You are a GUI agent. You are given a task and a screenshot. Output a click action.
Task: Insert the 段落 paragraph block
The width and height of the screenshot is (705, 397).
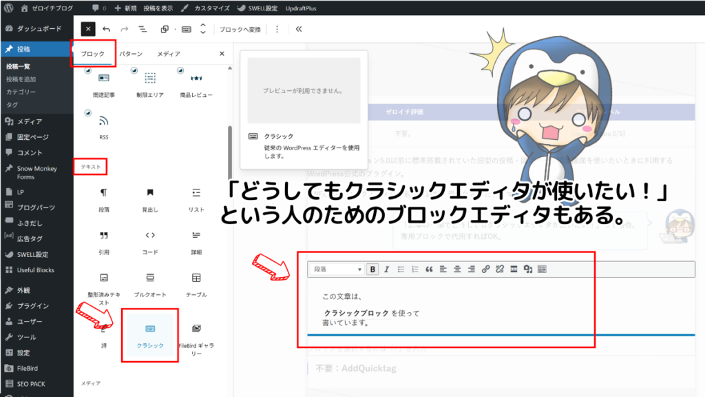104,200
